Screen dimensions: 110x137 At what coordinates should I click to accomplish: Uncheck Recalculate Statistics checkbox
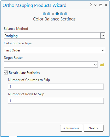tap(6, 73)
